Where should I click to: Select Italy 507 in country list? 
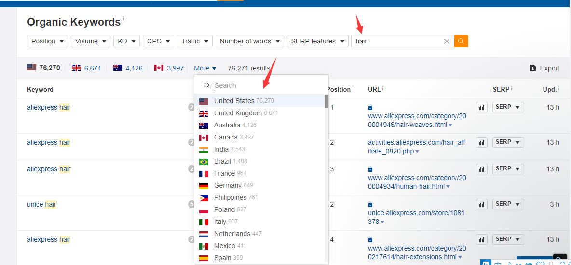click(x=259, y=222)
